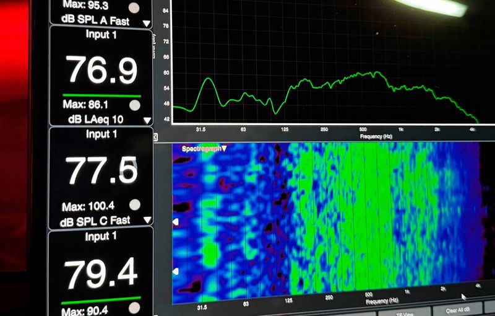This screenshot has width=495, height=316.
Task: Click the Input 1 label above 79.4
Action: pyautogui.click(x=101, y=236)
